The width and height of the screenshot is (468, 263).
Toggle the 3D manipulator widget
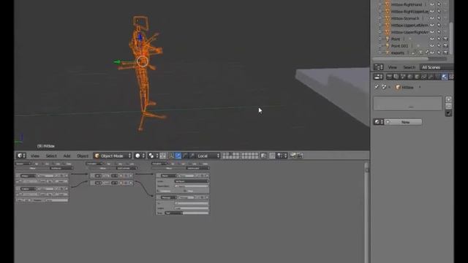(171, 156)
